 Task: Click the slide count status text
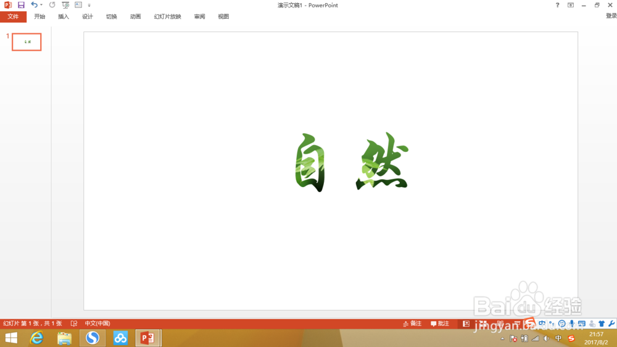click(x=32, y=324)
